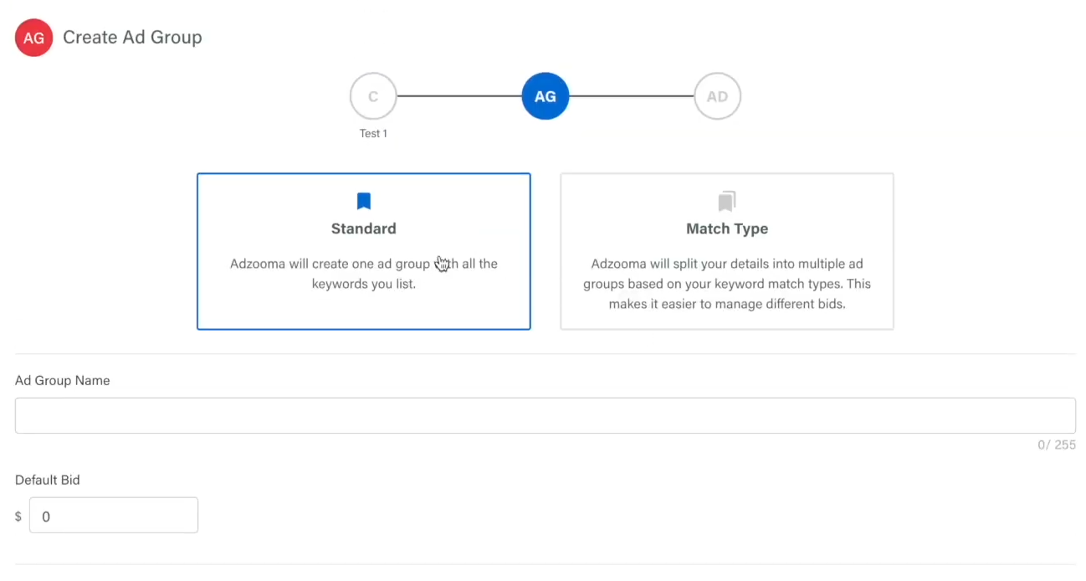Image resolution: width=1086 pixels, height=581 pixels.
Task: Choose the Match Type ad group card
Action: 727,251
